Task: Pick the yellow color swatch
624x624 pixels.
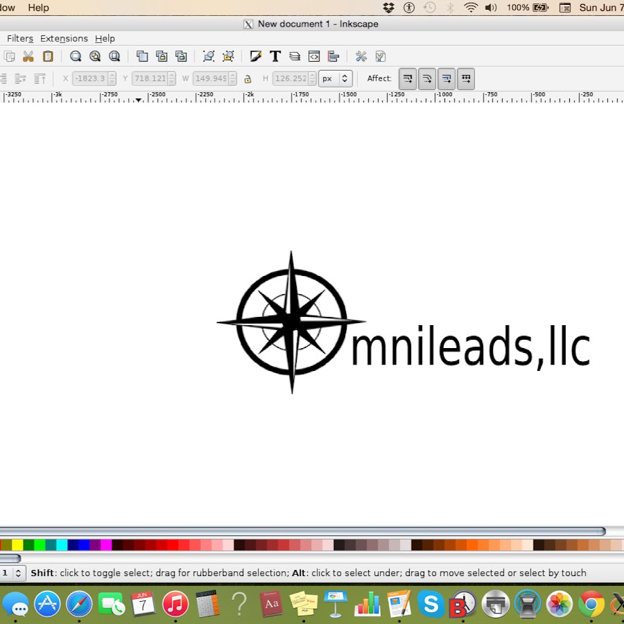Action: pyautogui.click(x=17, y=545)
